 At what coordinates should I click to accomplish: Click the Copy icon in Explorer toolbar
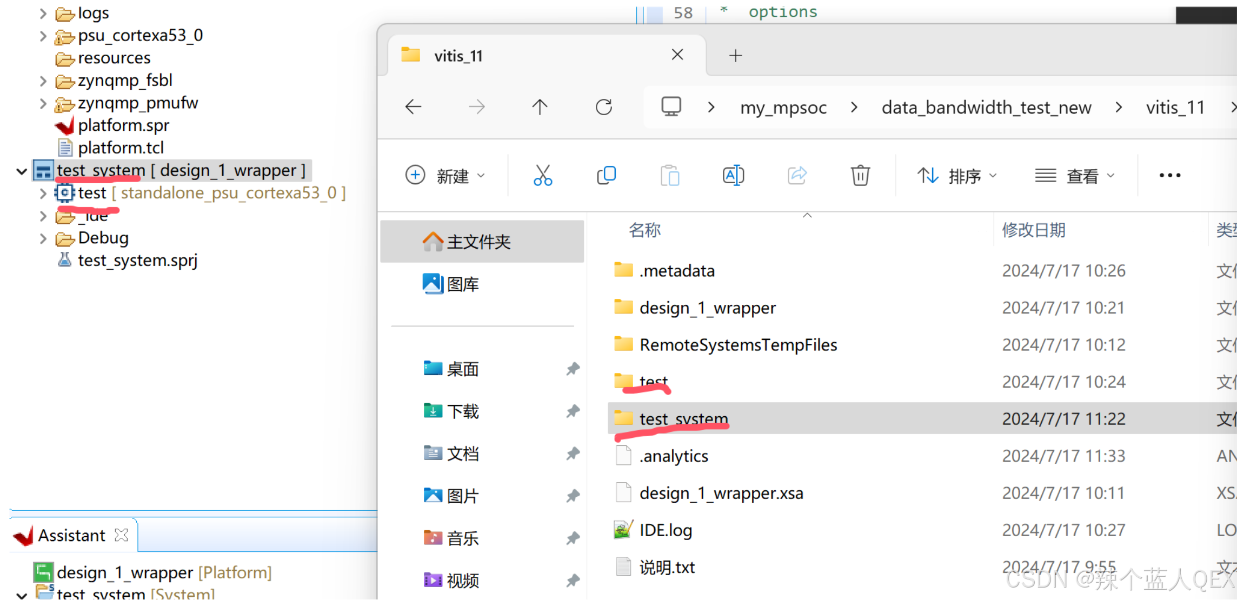[606, 176]
